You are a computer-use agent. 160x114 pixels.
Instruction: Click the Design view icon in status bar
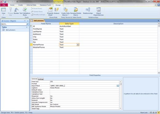[159, 112]
